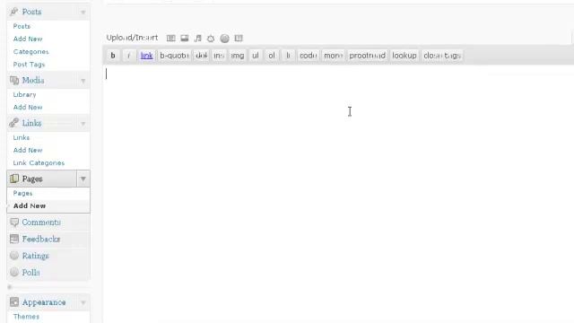This screenshot has width=574, height=323.
Task: Open Add New under Media
Action: pos(28,108)
